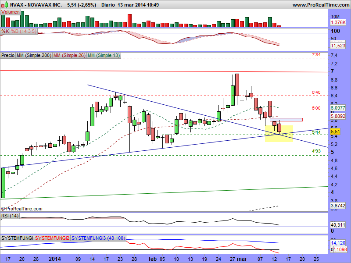Viewport: 351px width, 263px height.
Task: Click the %K stochastic label
Action: pyautogui.click(x=5, y=31)
